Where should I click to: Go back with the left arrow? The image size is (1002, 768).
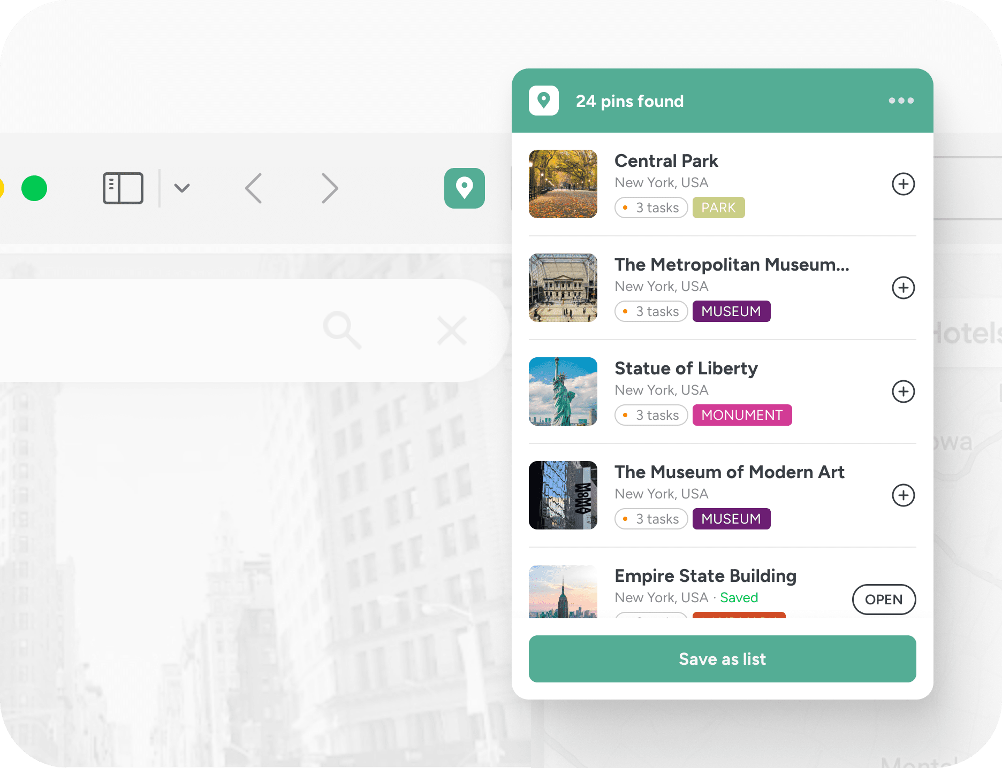click(254, 188)
